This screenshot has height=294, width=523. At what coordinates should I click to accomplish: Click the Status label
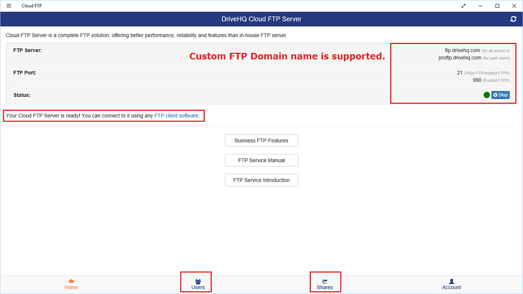[22, 95]
